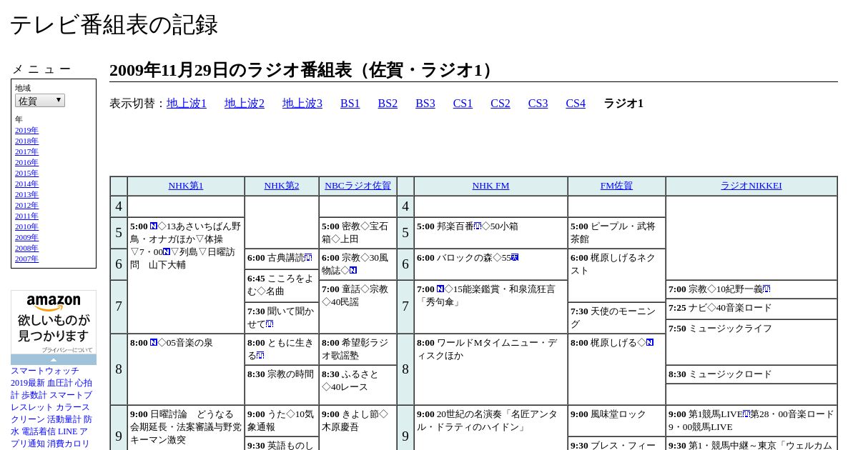Click the テレビ番組表の記録 site title
Screen dimensions: 858x450
(114, 25)
